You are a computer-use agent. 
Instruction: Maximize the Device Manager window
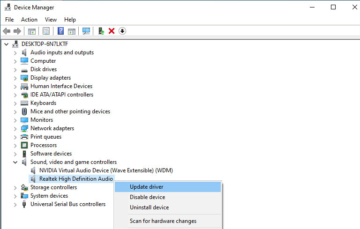333,7
